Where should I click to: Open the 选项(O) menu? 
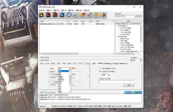pyautogui.click(x=79, y=10)
